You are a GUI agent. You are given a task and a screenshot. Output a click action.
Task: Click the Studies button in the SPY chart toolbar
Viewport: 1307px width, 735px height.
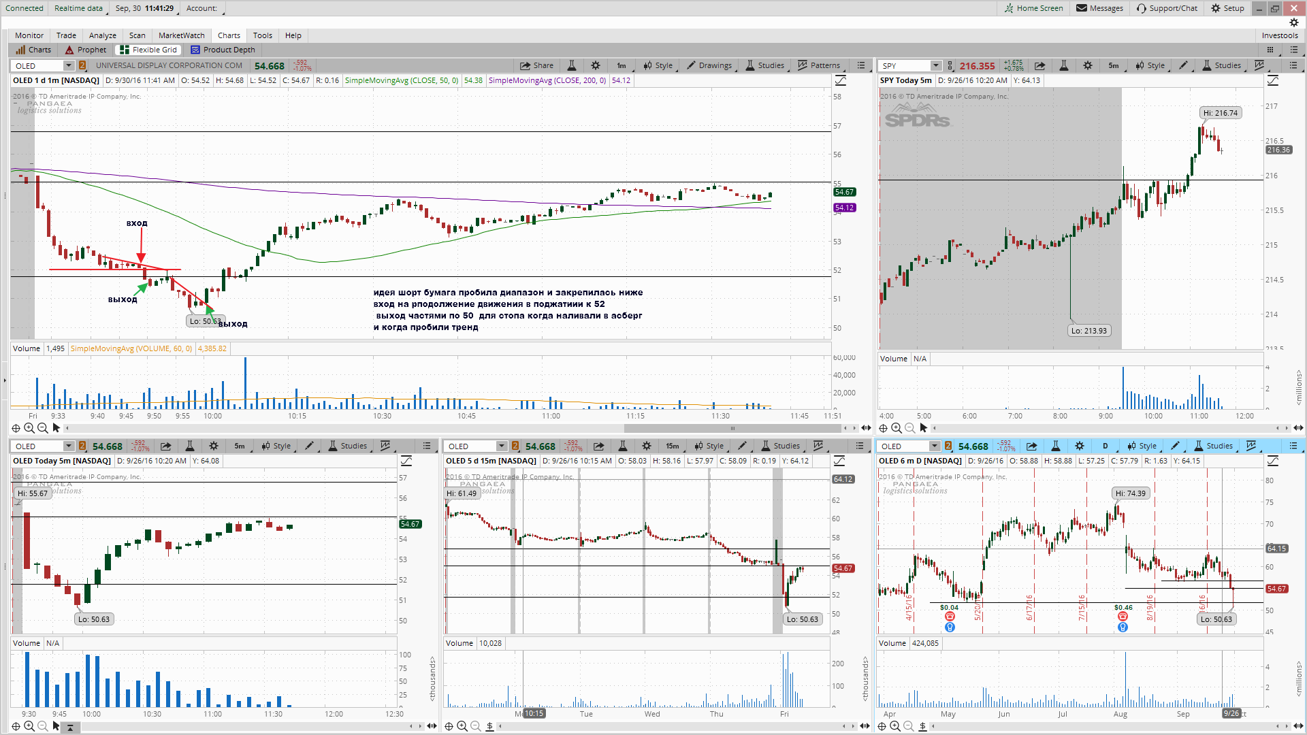tap(1221, 65)
